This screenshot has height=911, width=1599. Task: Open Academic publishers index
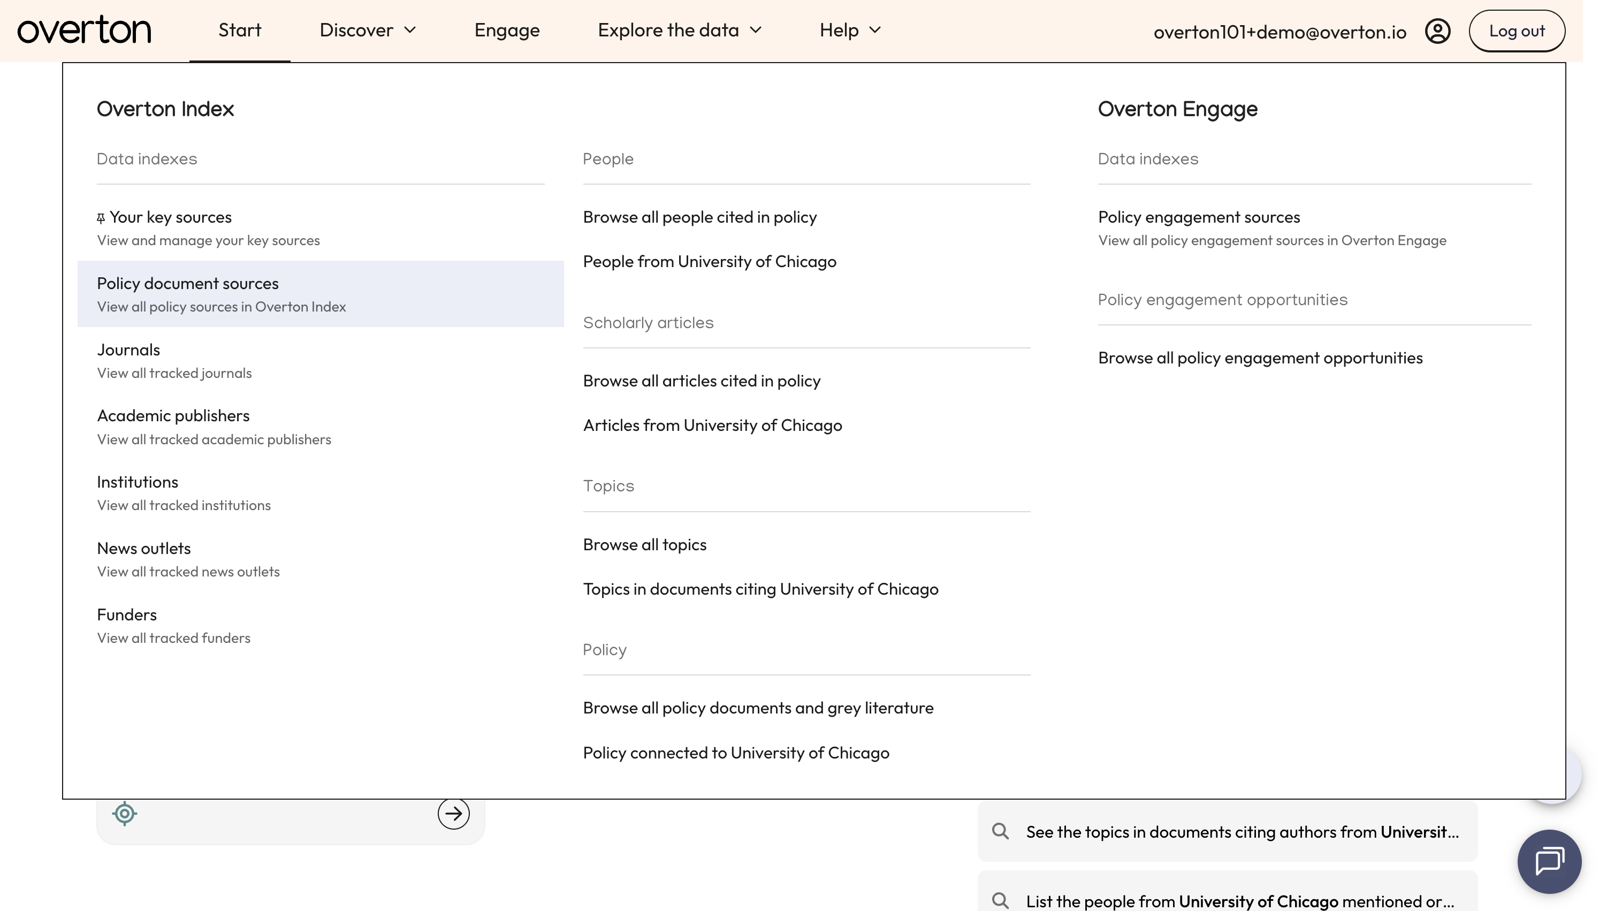[x=320, y=427]
